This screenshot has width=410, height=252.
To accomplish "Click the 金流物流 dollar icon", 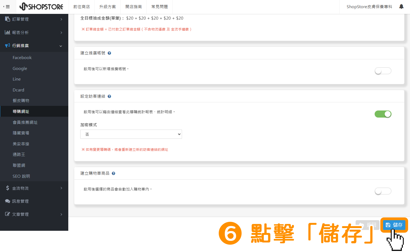I will point(8,188).
